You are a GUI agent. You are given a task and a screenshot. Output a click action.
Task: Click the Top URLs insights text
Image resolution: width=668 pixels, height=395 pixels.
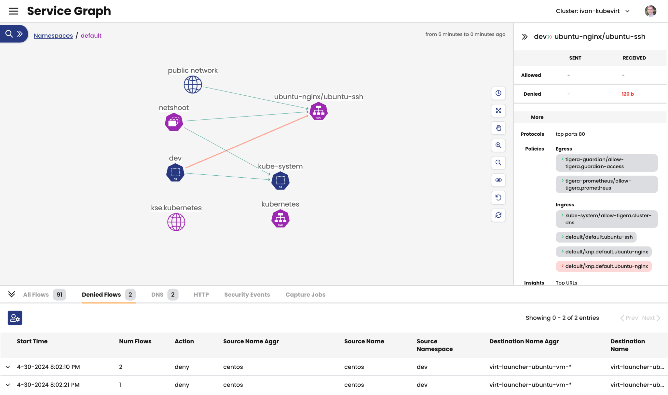(x=566, y=283)
